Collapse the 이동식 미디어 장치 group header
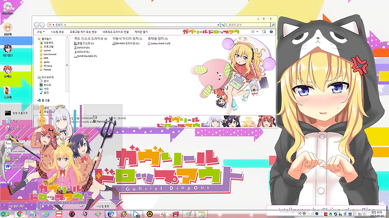389x218 pixels. 128,39
